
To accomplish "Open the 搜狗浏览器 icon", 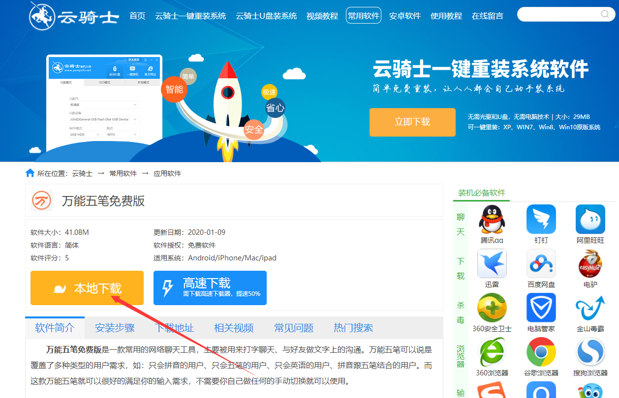I will 590,352.
